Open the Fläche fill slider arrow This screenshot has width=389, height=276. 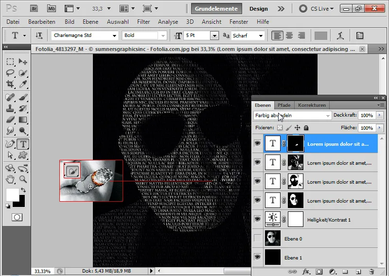[x=379, y=128]
